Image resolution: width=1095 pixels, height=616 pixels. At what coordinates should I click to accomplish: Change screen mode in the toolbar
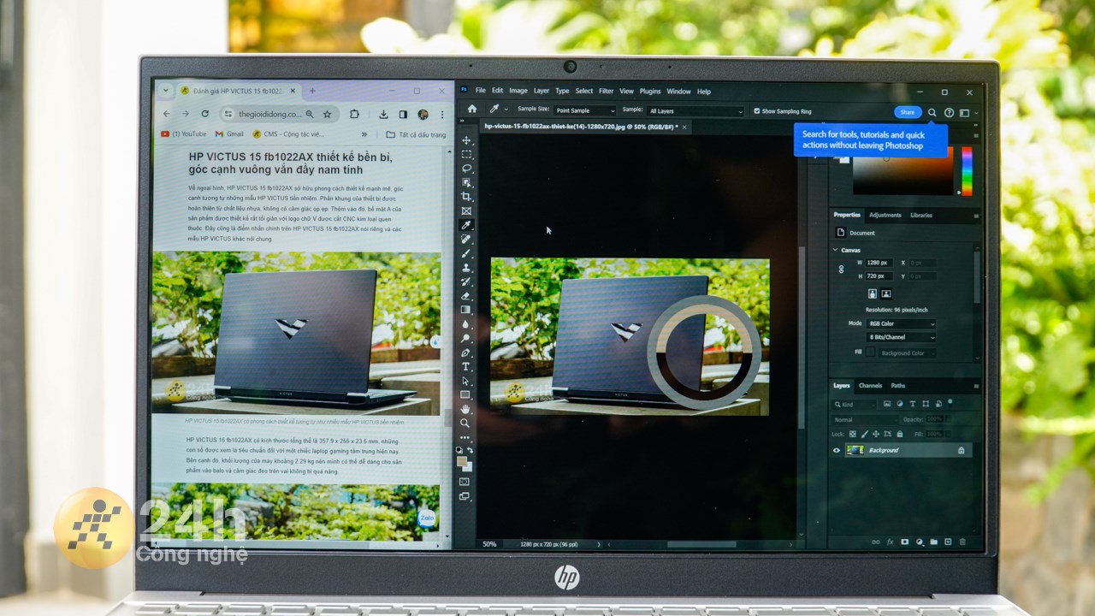pos(465,496)
